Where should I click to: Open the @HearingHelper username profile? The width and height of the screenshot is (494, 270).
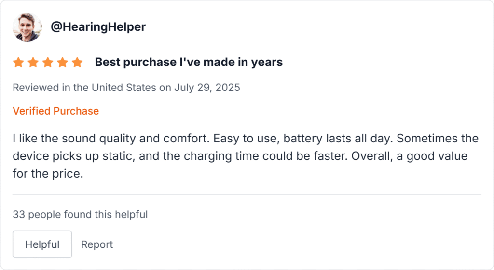98,27
